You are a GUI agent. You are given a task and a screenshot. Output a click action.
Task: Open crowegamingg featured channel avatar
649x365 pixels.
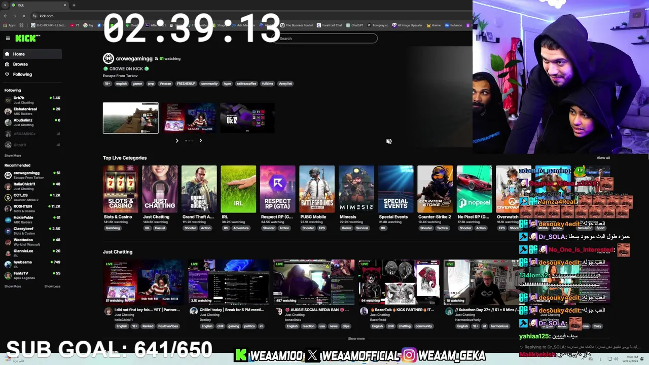(108, 58)
